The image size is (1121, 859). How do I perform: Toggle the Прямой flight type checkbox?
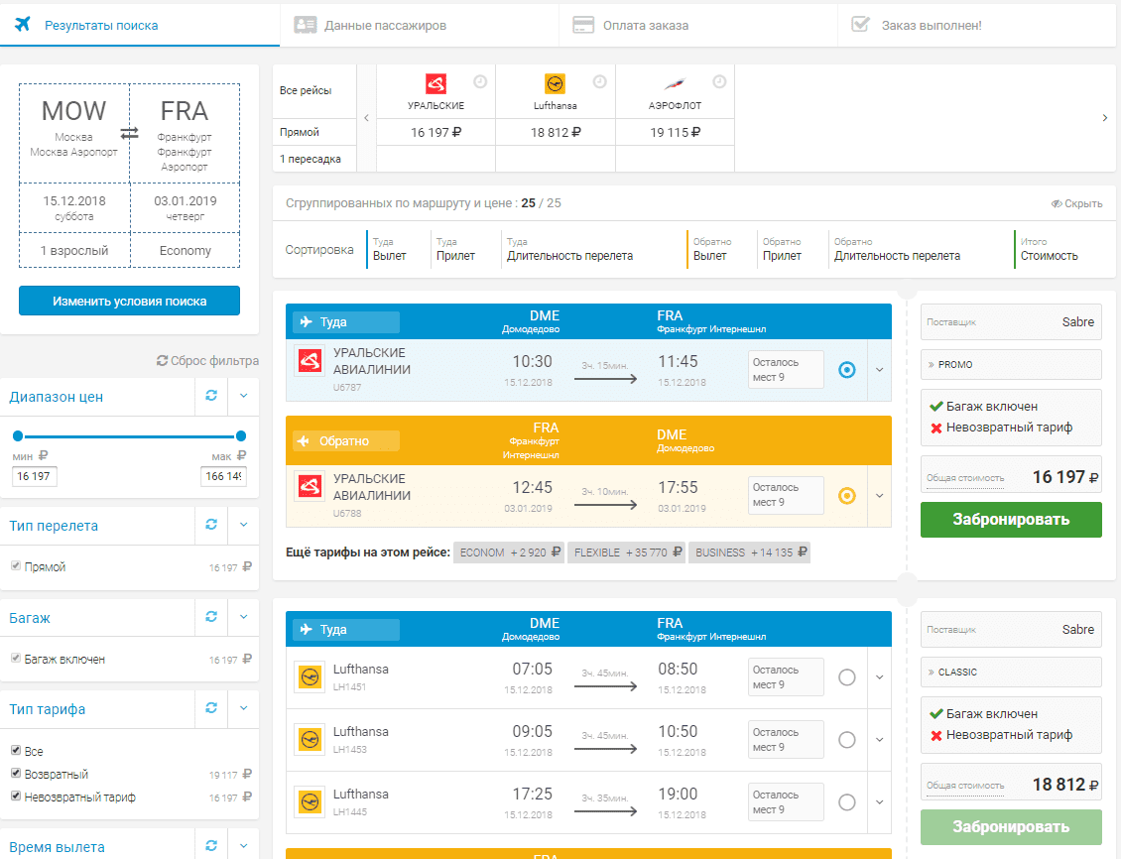click(16, 565)
